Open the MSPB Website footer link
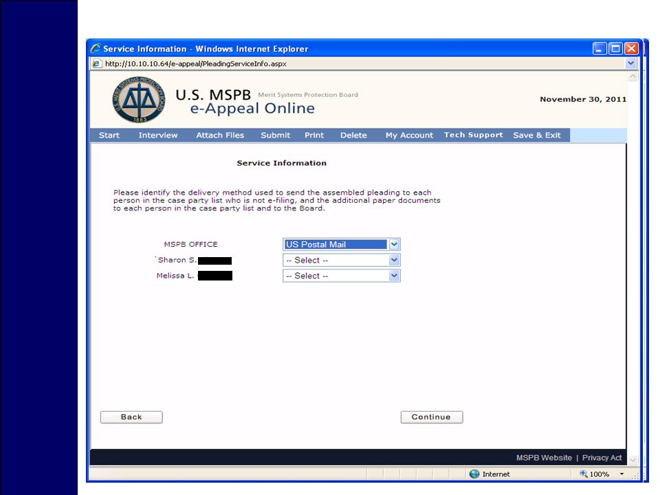 coord(544,458)
